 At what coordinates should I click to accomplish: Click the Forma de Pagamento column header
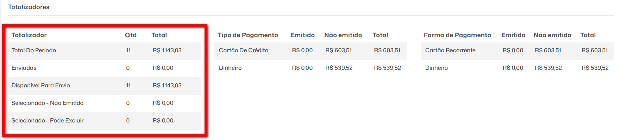[x=457, y=35]
